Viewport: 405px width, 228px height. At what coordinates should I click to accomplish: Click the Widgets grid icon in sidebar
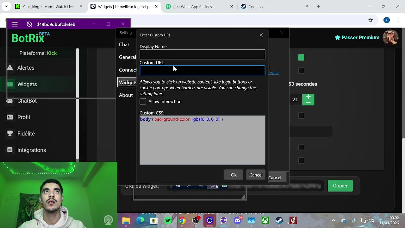tap(10, 84)
